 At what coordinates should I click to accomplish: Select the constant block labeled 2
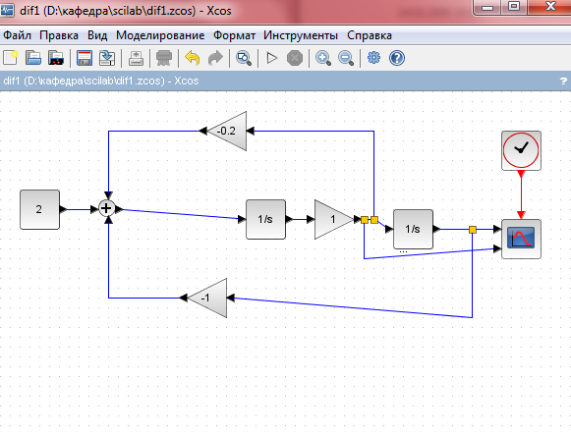(39, 209)
